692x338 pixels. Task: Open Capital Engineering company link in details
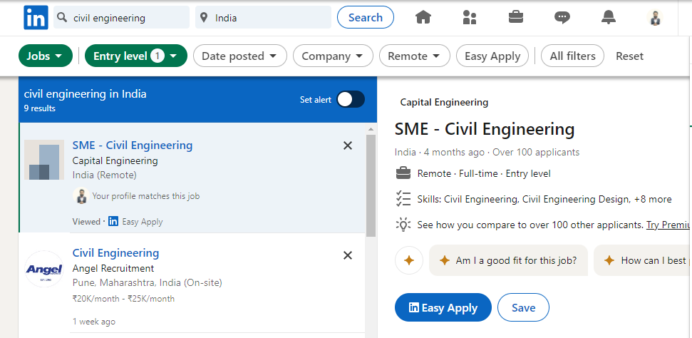click(444, 103)
